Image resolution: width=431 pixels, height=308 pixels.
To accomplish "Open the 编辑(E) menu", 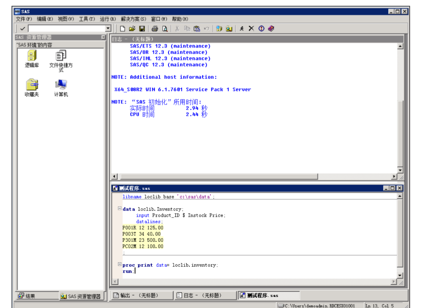I will pos(45,19).
